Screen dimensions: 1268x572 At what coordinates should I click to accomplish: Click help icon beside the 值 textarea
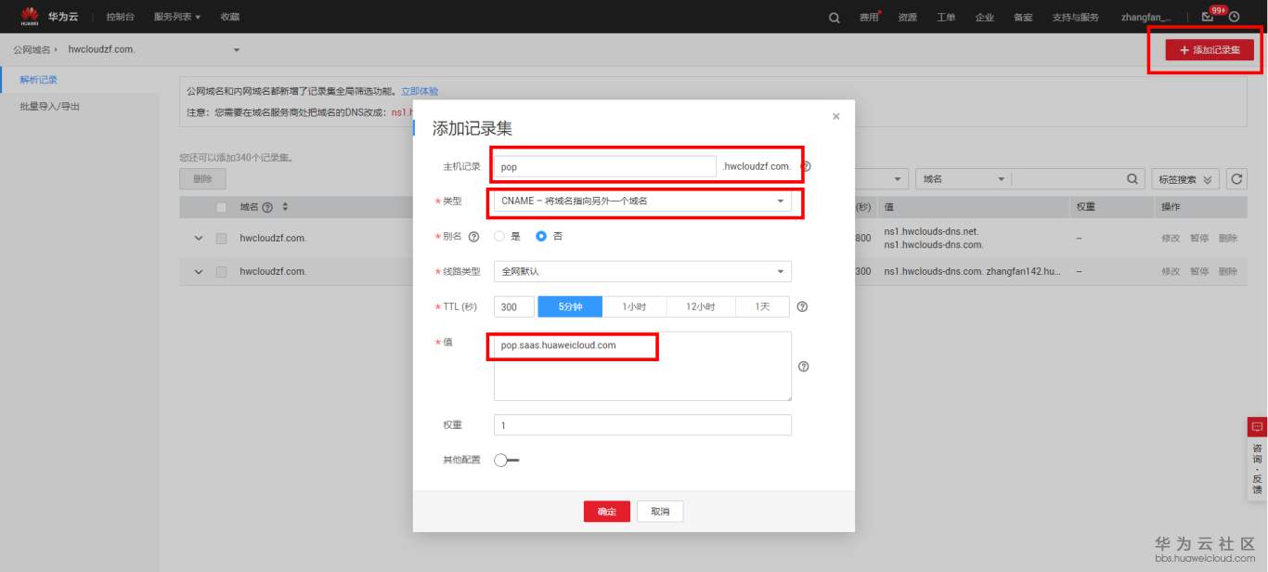click(x=804, y=367)
